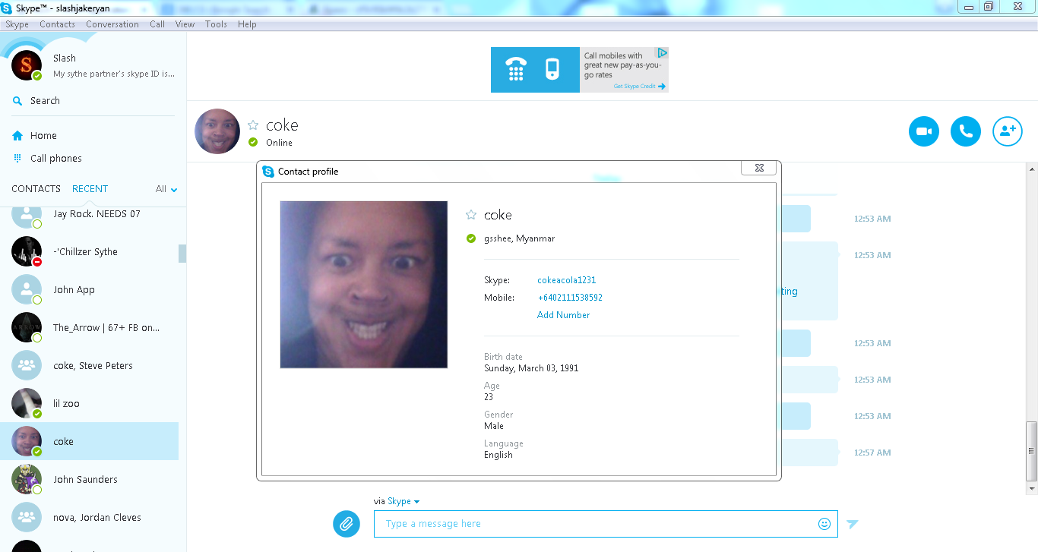The image size is (1038, 552).
Task: Click The_Arrow avatar icon
Action: coord(27,327)
